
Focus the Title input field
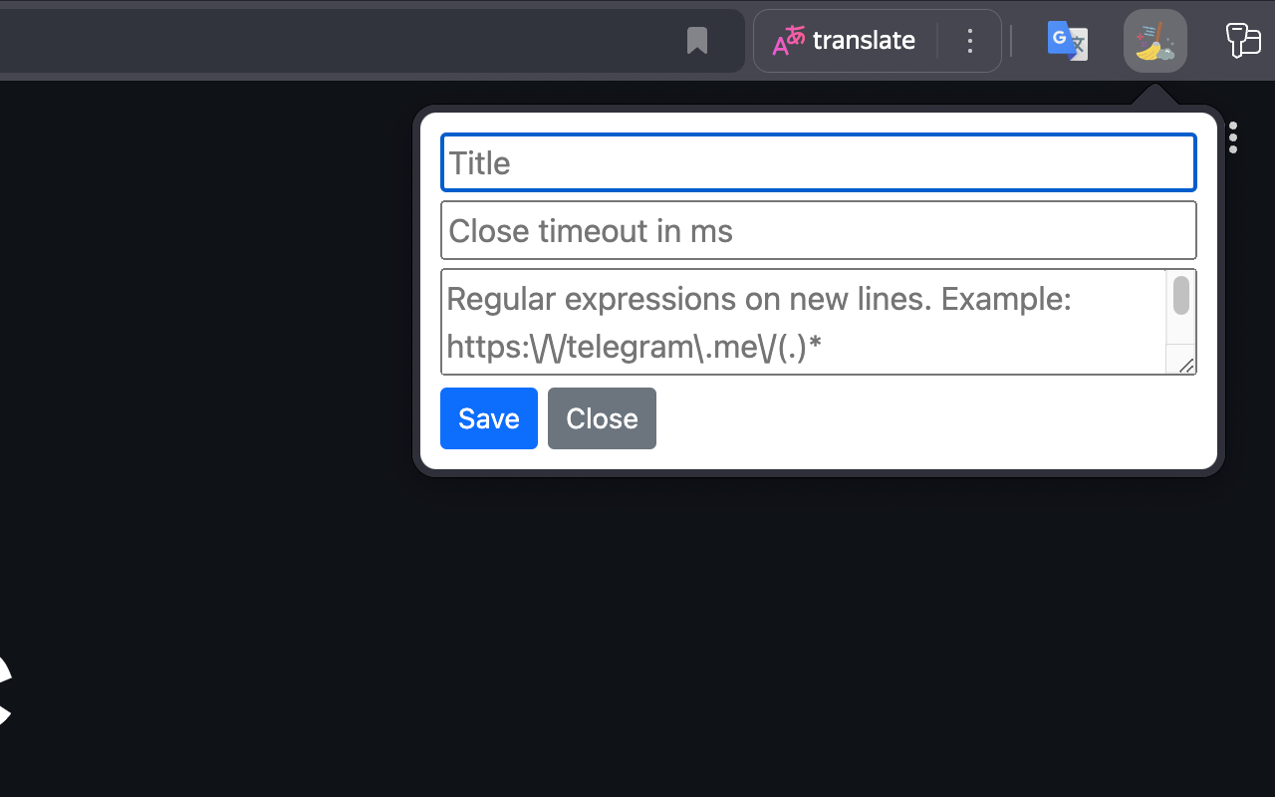click(819, 162)
